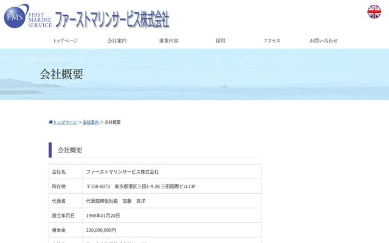Image resolution: width=389 pixels, height=243 pixels.
Task: Click the FMS First Marine Service globe logo
Action: (28, 16)
